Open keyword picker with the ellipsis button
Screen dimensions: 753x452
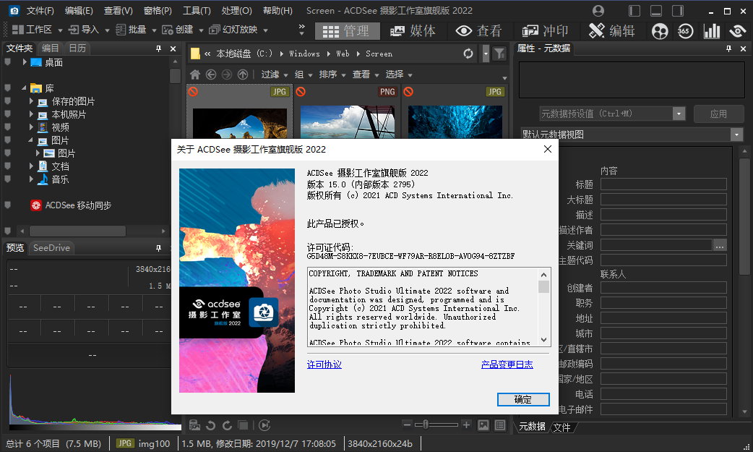[719, 245]
